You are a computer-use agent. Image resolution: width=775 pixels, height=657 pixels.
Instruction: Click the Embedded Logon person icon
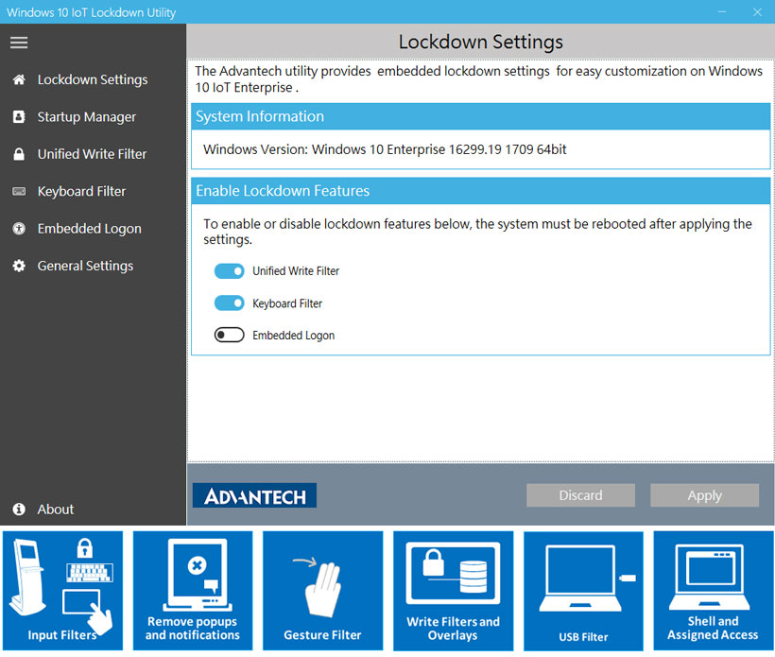(x=19, y=229)
